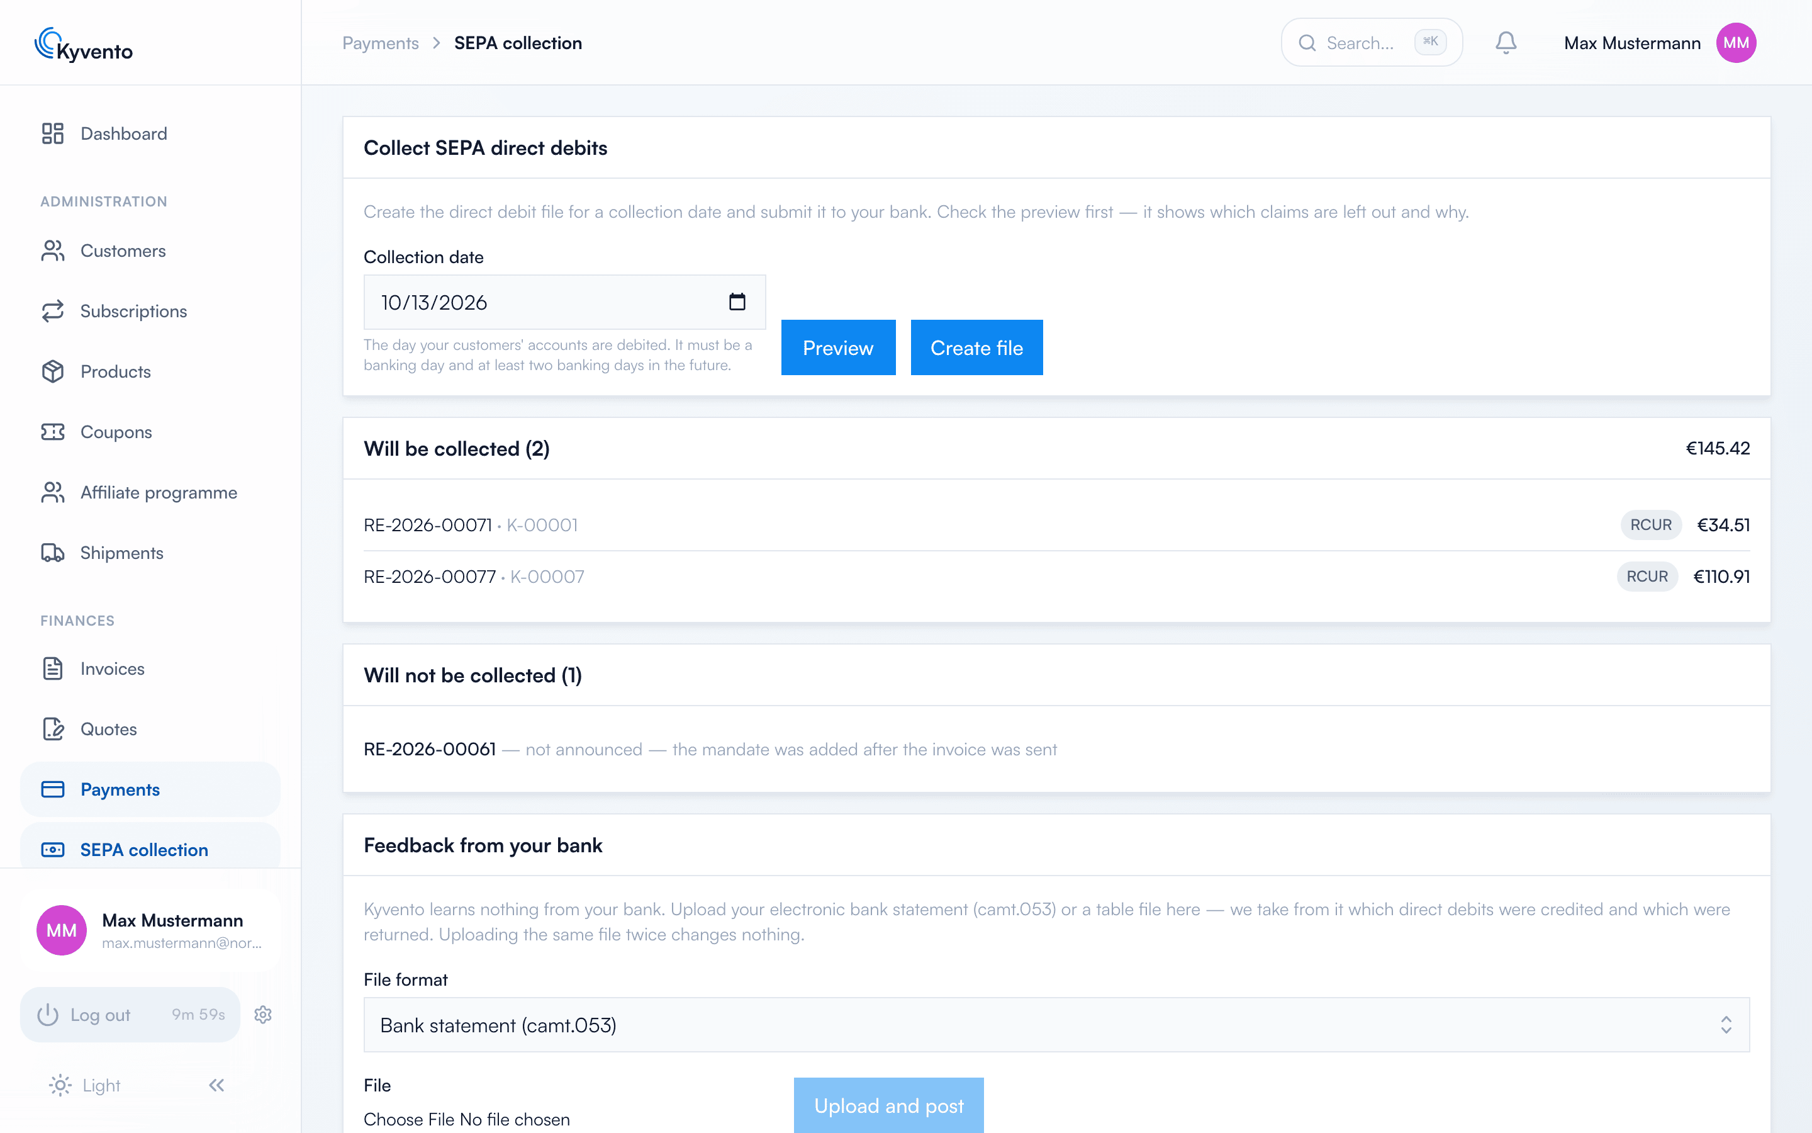This screenshot has width=1812, height=1133.
Task: Open the File format dropdown
Action: (1056, 1024)
